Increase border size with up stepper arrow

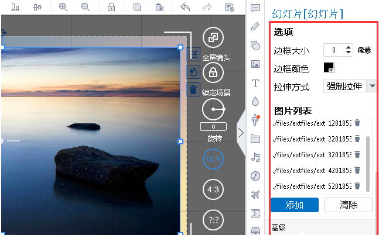click(x=349, y=47)
